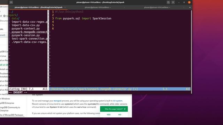223x125 pixels.
Task: Click the file listing [RO] status line
Action: pos(28,89)
